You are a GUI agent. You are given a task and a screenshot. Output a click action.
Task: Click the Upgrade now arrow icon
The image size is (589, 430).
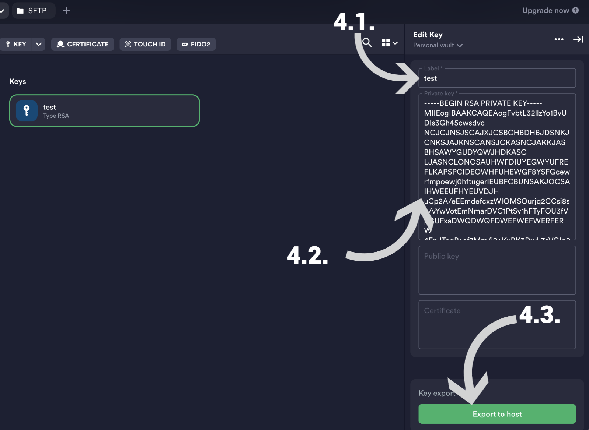(575, 10)
